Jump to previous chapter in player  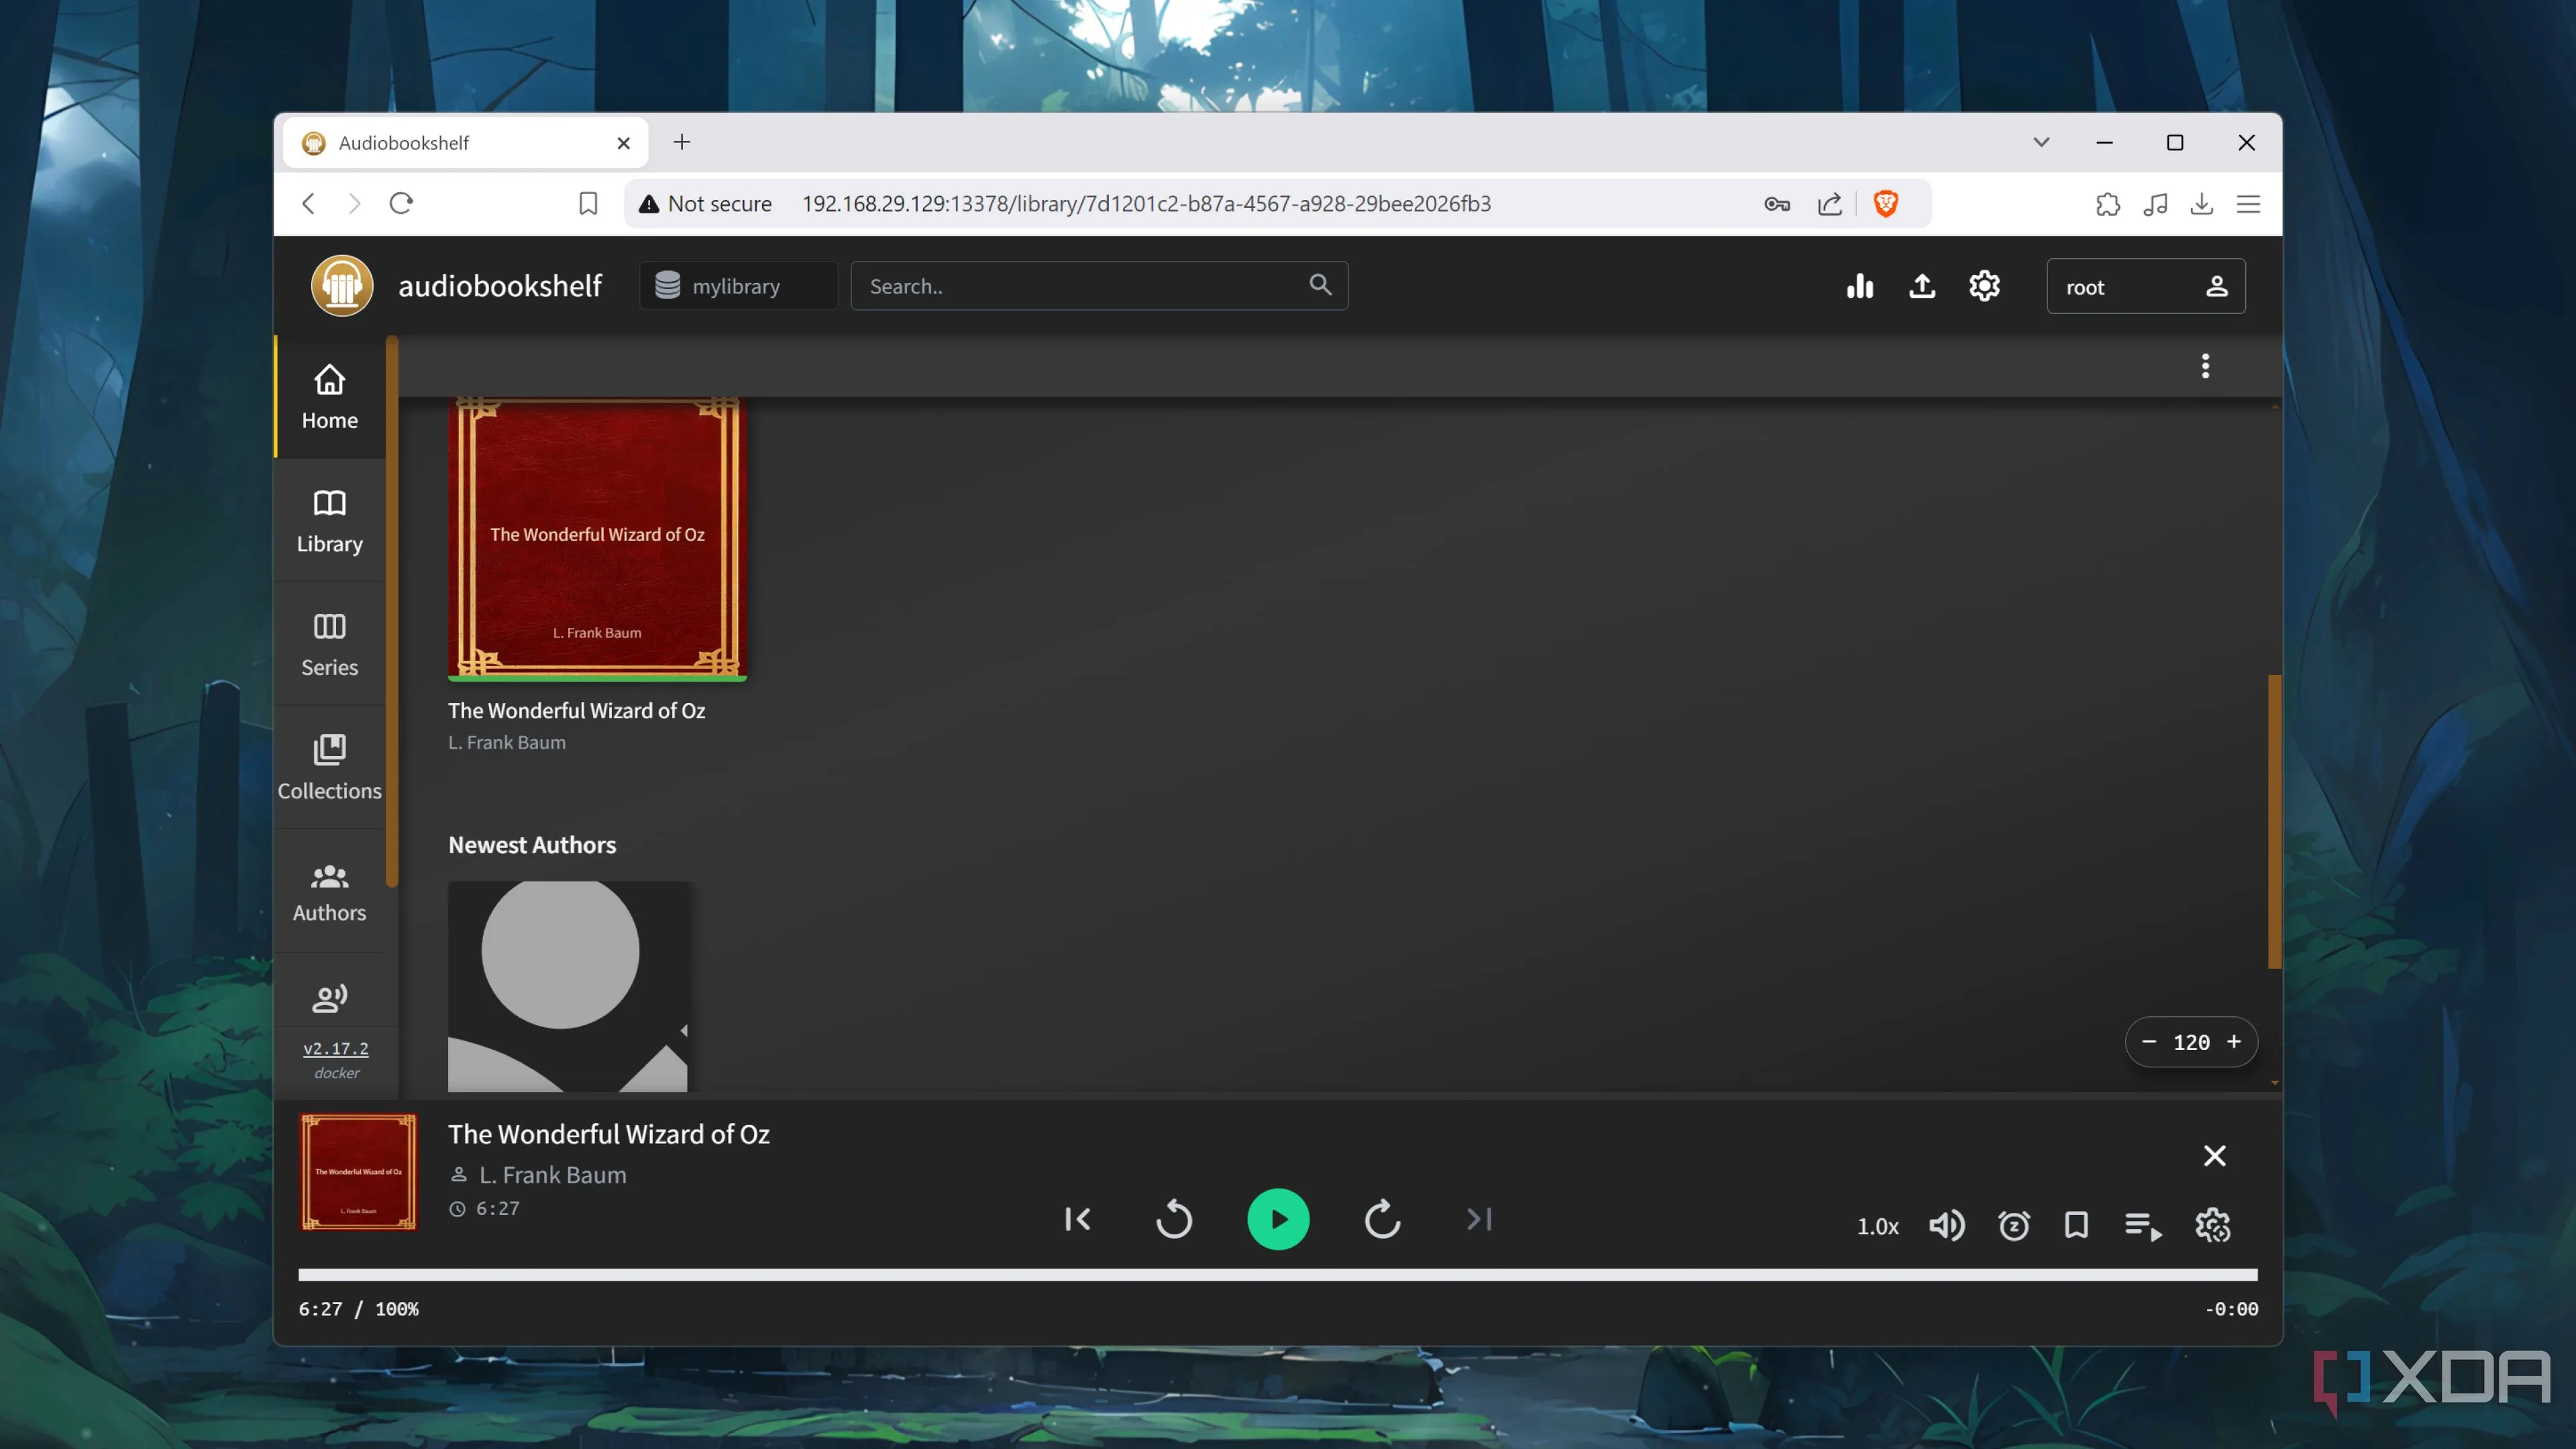pos(1077,1219)
